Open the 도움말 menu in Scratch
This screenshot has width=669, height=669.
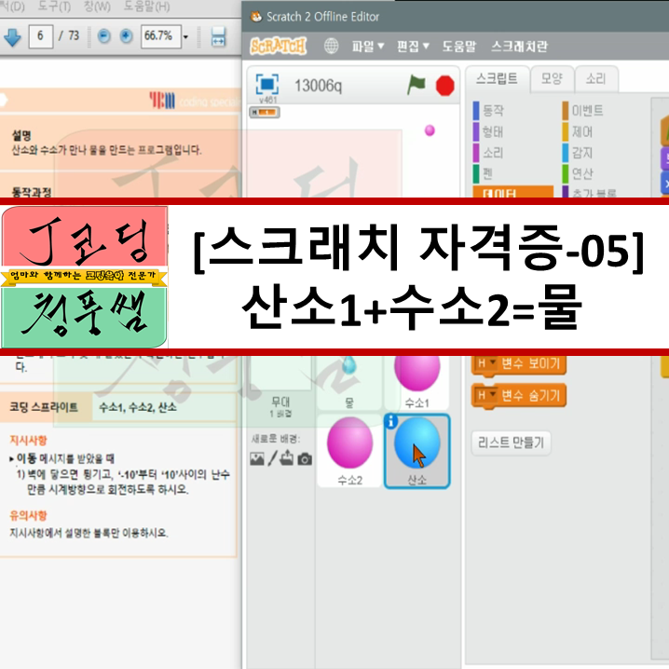[x=459, y=46]
